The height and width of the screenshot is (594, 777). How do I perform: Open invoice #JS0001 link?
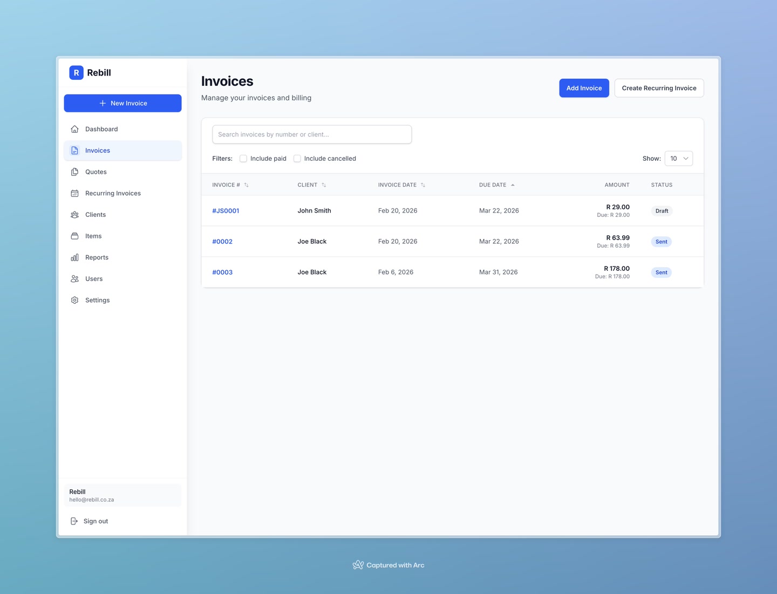coord(226,210)
